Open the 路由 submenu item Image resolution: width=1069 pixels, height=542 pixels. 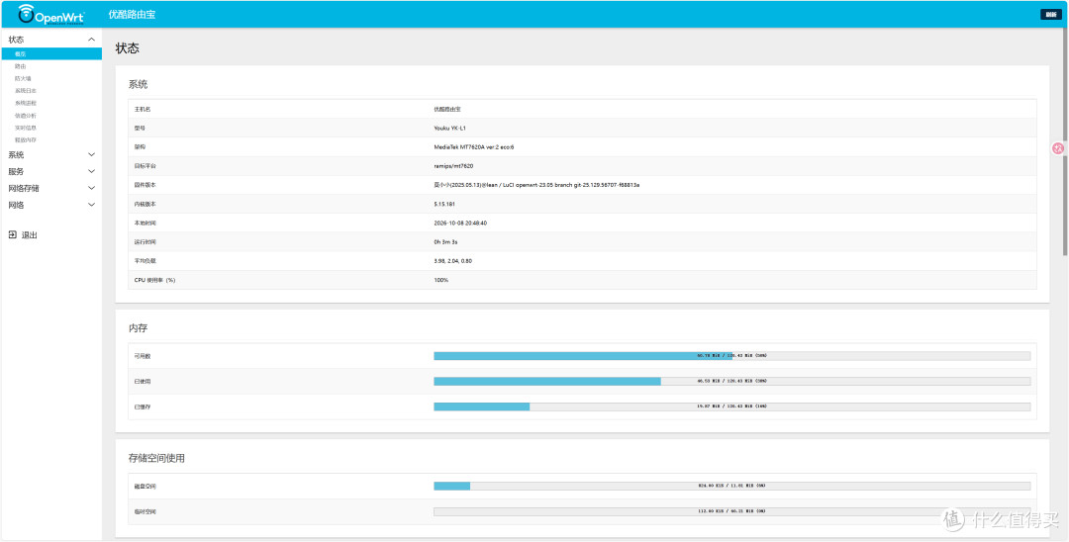(21, 66)
